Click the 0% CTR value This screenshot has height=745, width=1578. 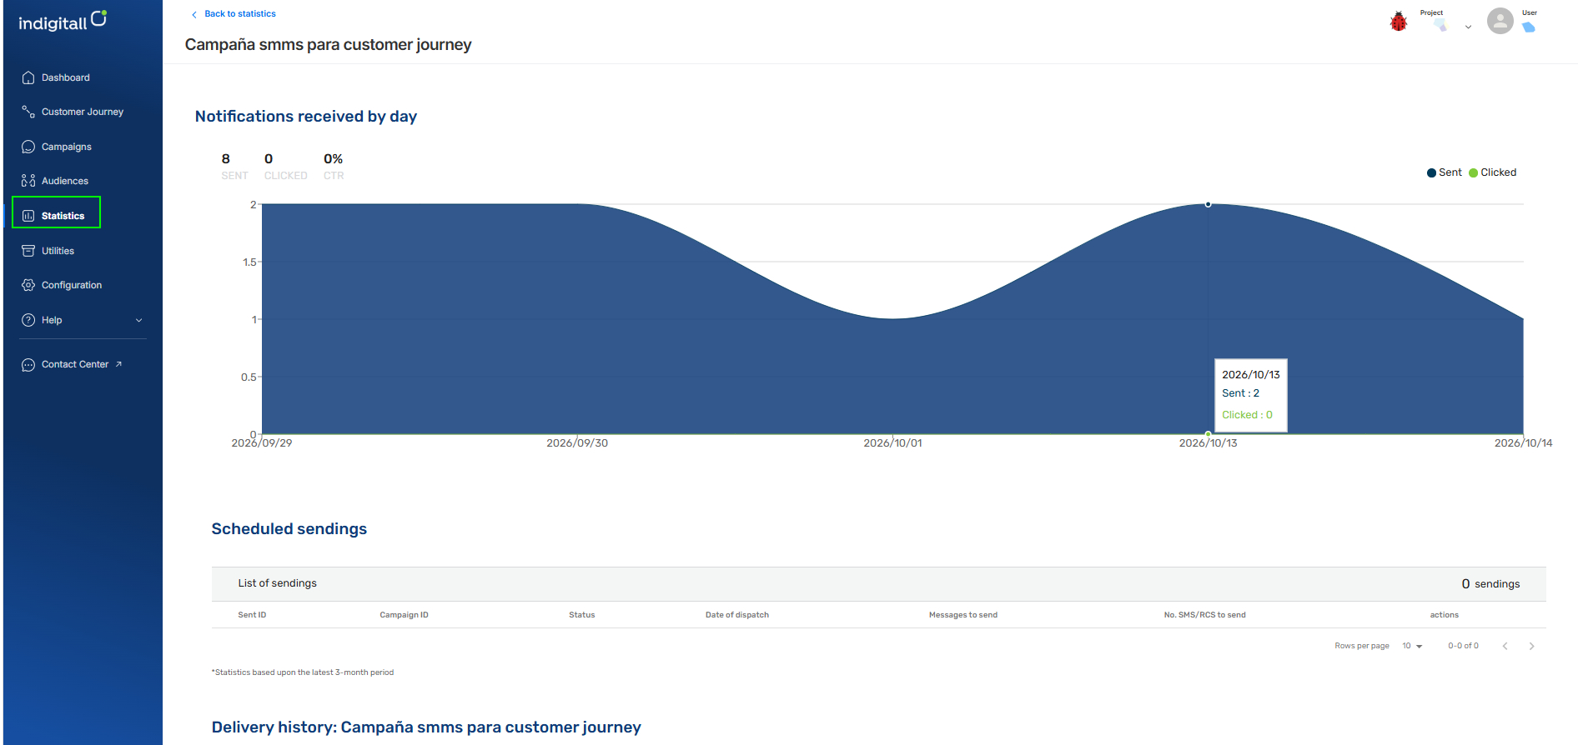[x=333, y=158]
